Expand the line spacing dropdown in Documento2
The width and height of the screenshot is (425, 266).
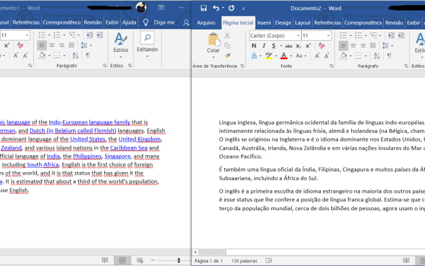(x=392, y=46)
